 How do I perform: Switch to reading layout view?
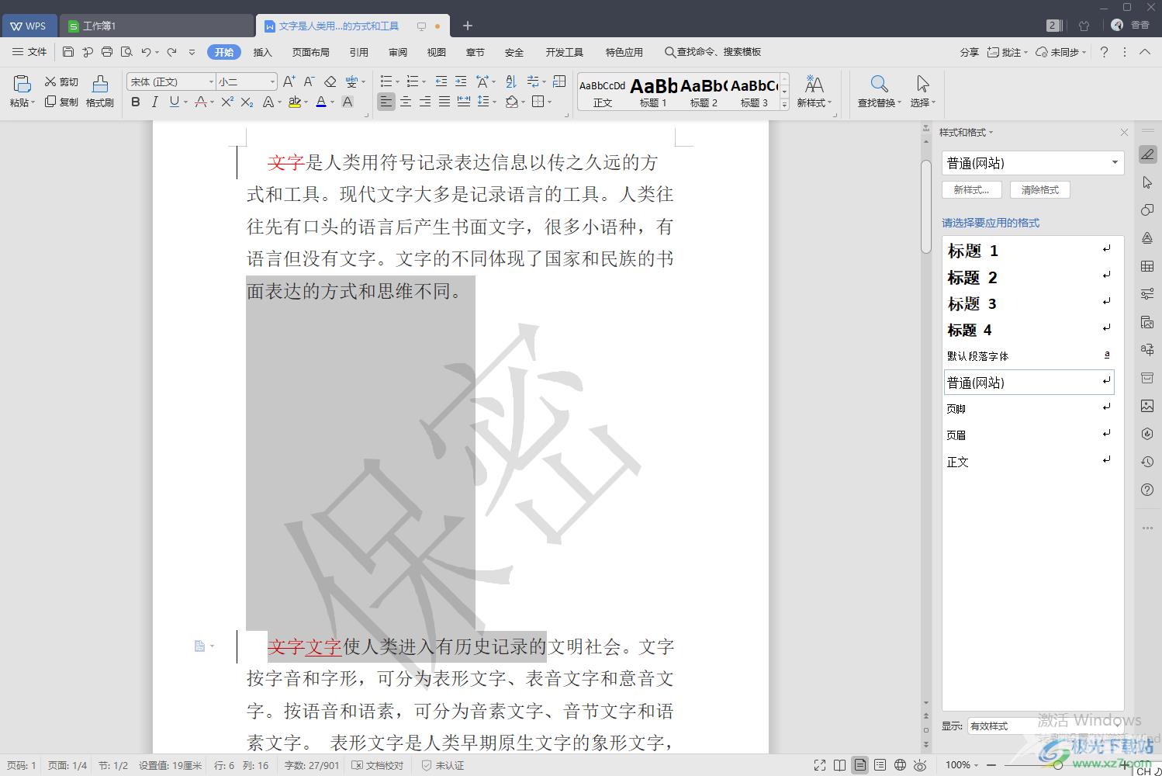tap(840, 765)
